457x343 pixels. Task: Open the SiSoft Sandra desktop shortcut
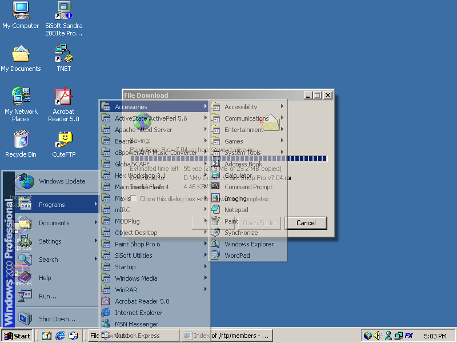(x=63, y=10)
